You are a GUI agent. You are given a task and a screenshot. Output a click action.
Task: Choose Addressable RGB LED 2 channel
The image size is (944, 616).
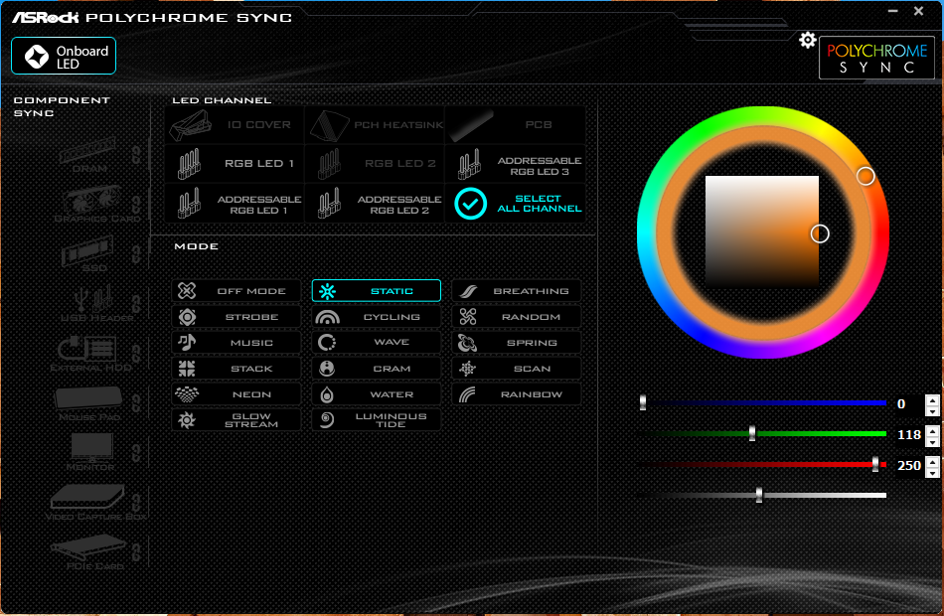point(375,204)
